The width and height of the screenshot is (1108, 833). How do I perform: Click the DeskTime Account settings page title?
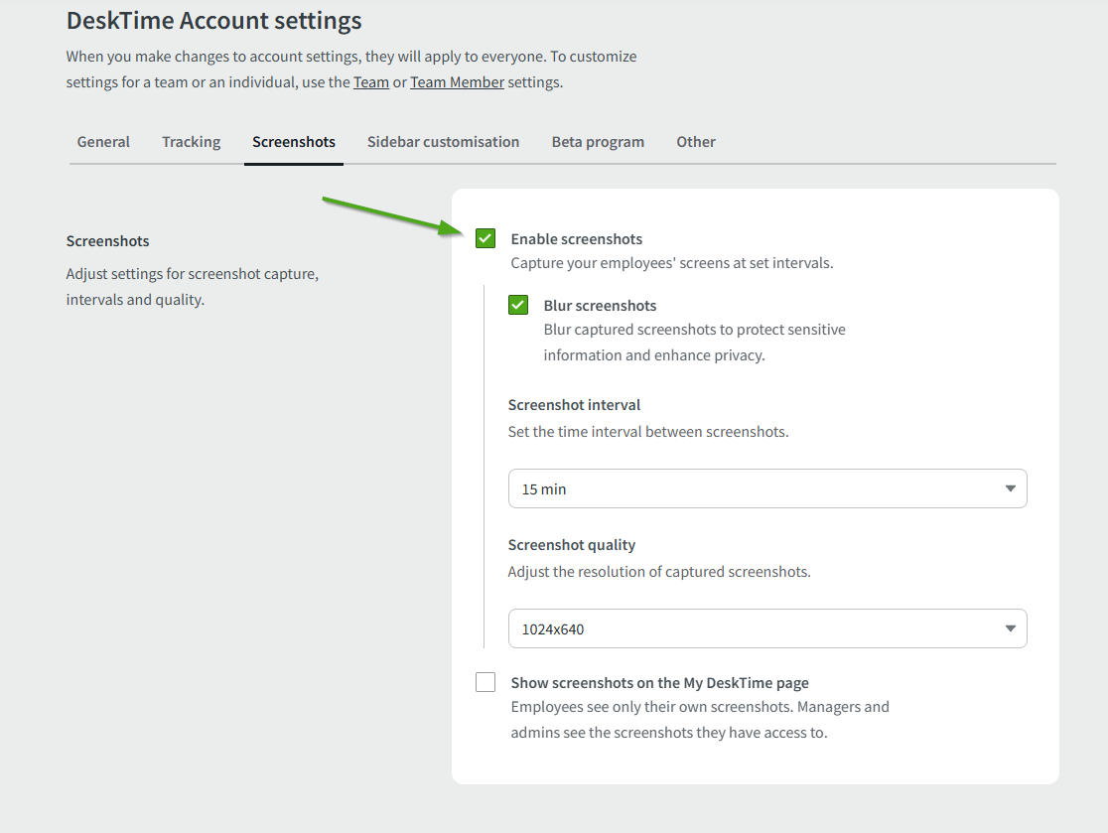(x=213, y=21)
